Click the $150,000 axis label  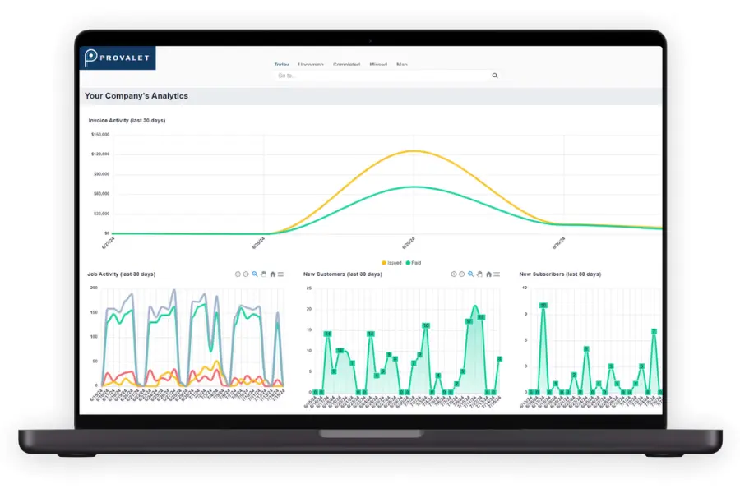(100, 135)
